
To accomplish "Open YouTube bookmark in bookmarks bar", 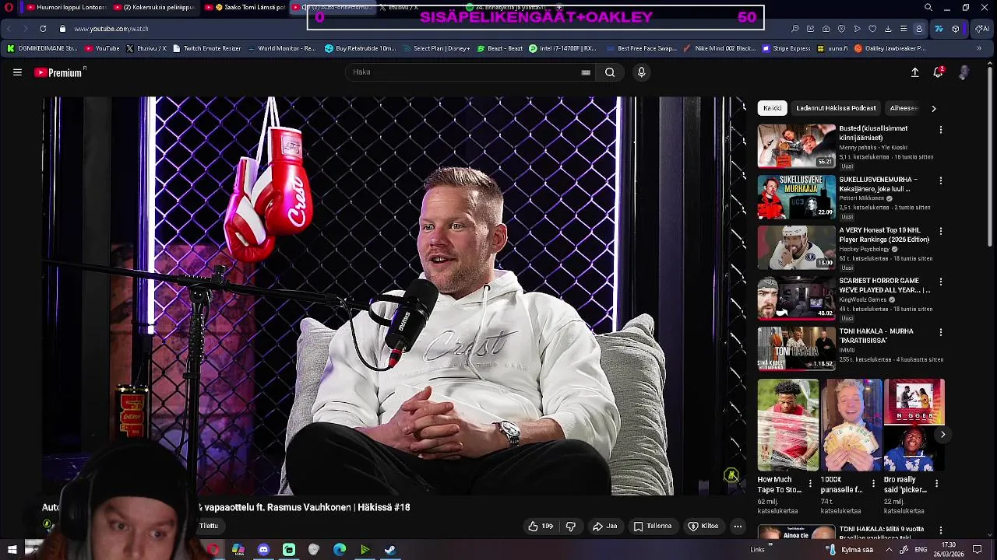I will (102, 48).
